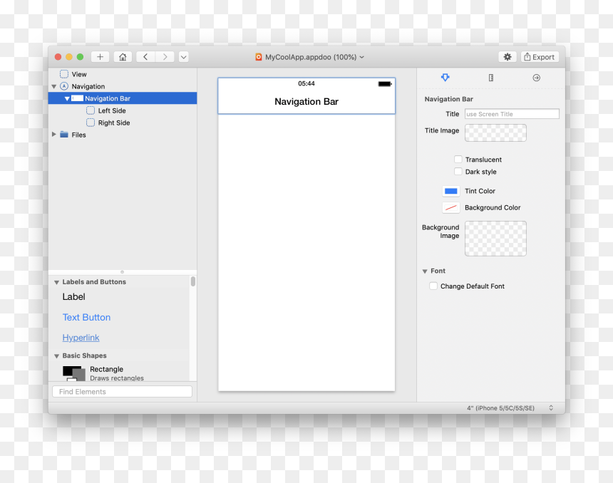Click the plus add button in toolbar

pyautogui.click(x=100, y=57)
